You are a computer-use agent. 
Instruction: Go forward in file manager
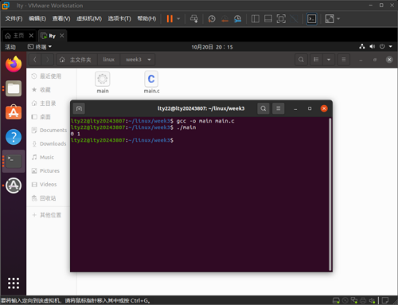47,60
